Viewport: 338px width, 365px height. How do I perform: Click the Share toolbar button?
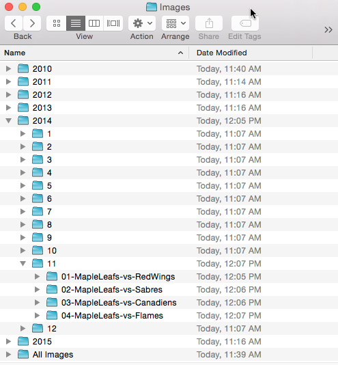(209, 23)
